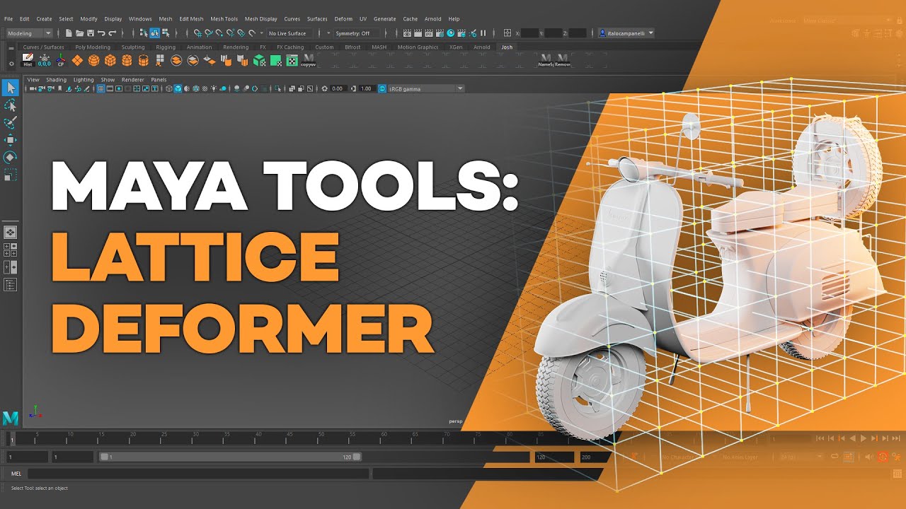Switch to the Poly Modeling shelf tab
Screen dimensions: 906x509
(93, 47)
